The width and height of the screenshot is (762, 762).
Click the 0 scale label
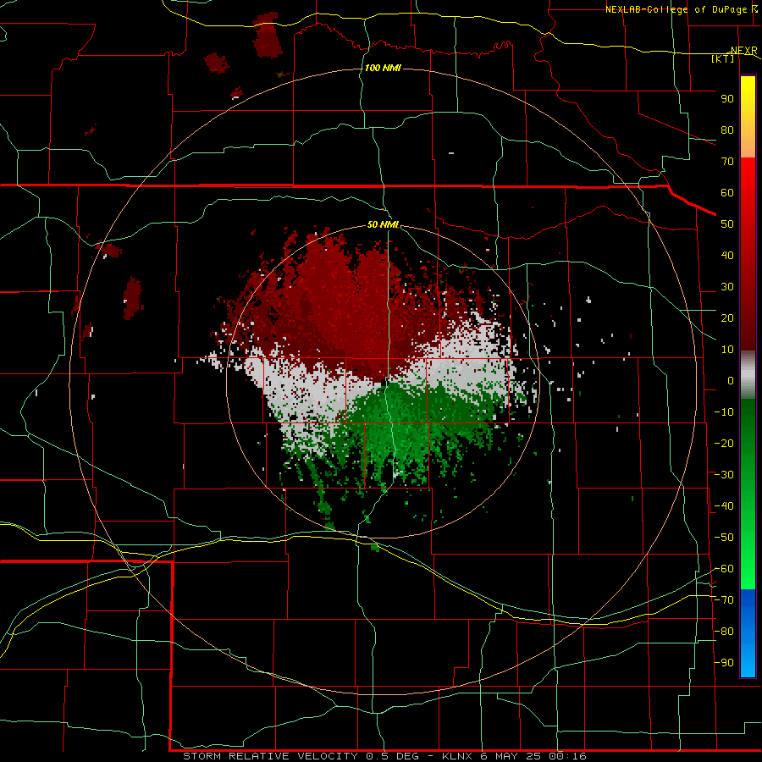coord(731,381)
